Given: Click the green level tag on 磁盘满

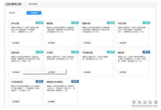Looking at the screenshot, I should [75, 23].
